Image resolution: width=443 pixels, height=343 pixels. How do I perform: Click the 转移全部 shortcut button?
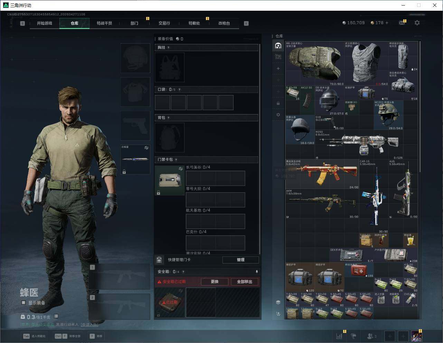coord(68,336)
